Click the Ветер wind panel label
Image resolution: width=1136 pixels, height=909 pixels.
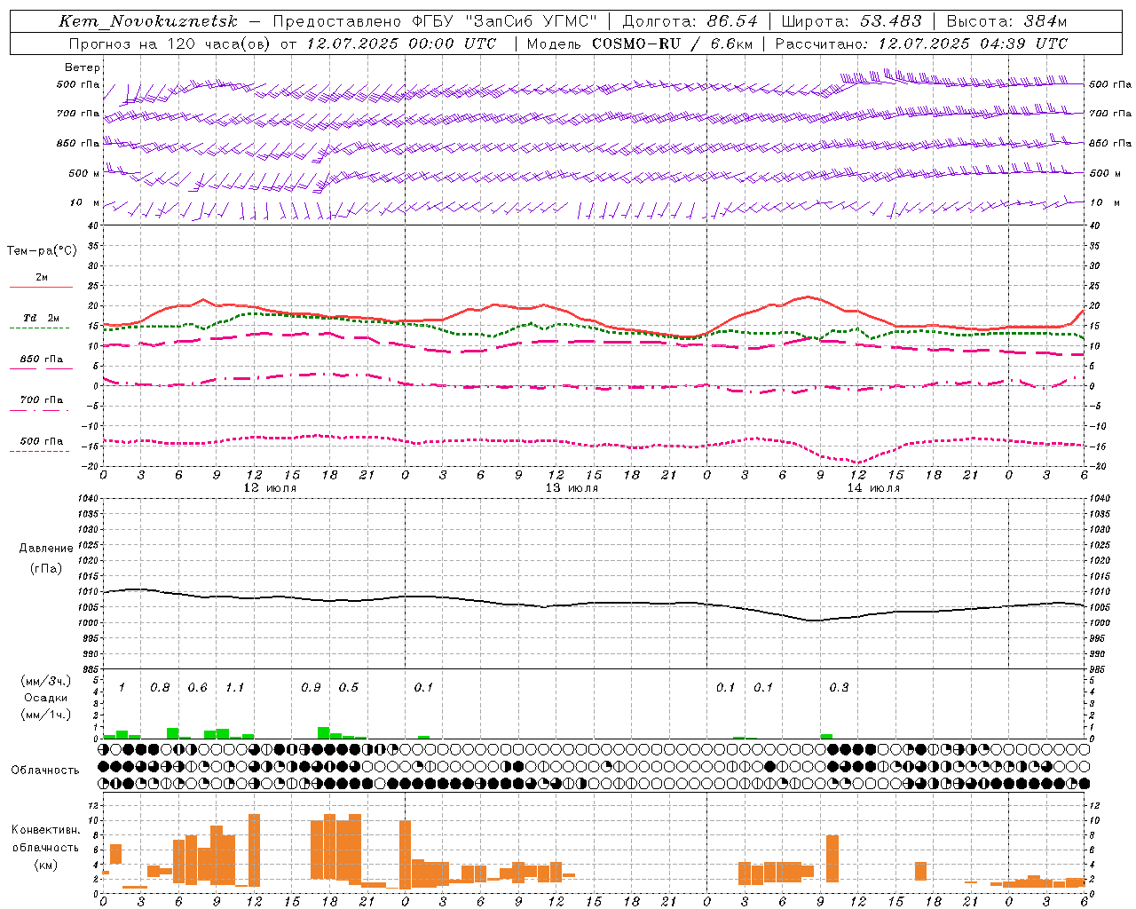tap(82, 67)
